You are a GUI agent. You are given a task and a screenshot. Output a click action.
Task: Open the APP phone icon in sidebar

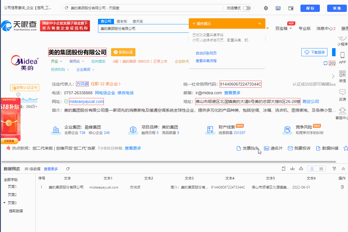[342, 55]
